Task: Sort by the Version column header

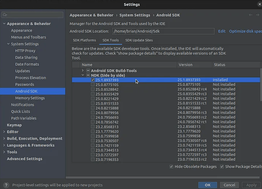Action: [195, 65]
